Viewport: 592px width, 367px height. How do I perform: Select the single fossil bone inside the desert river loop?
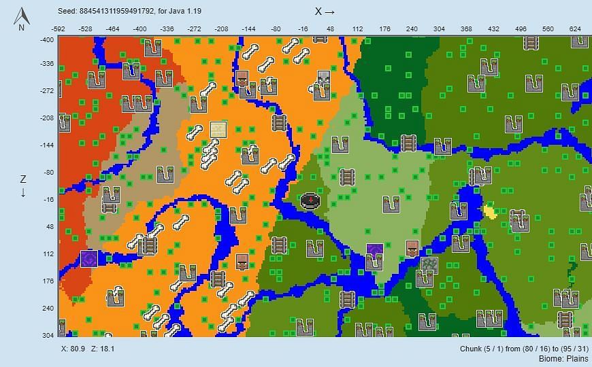(181, 222)
